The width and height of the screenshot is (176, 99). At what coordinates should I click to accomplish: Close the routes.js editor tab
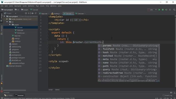coord(61,13)
